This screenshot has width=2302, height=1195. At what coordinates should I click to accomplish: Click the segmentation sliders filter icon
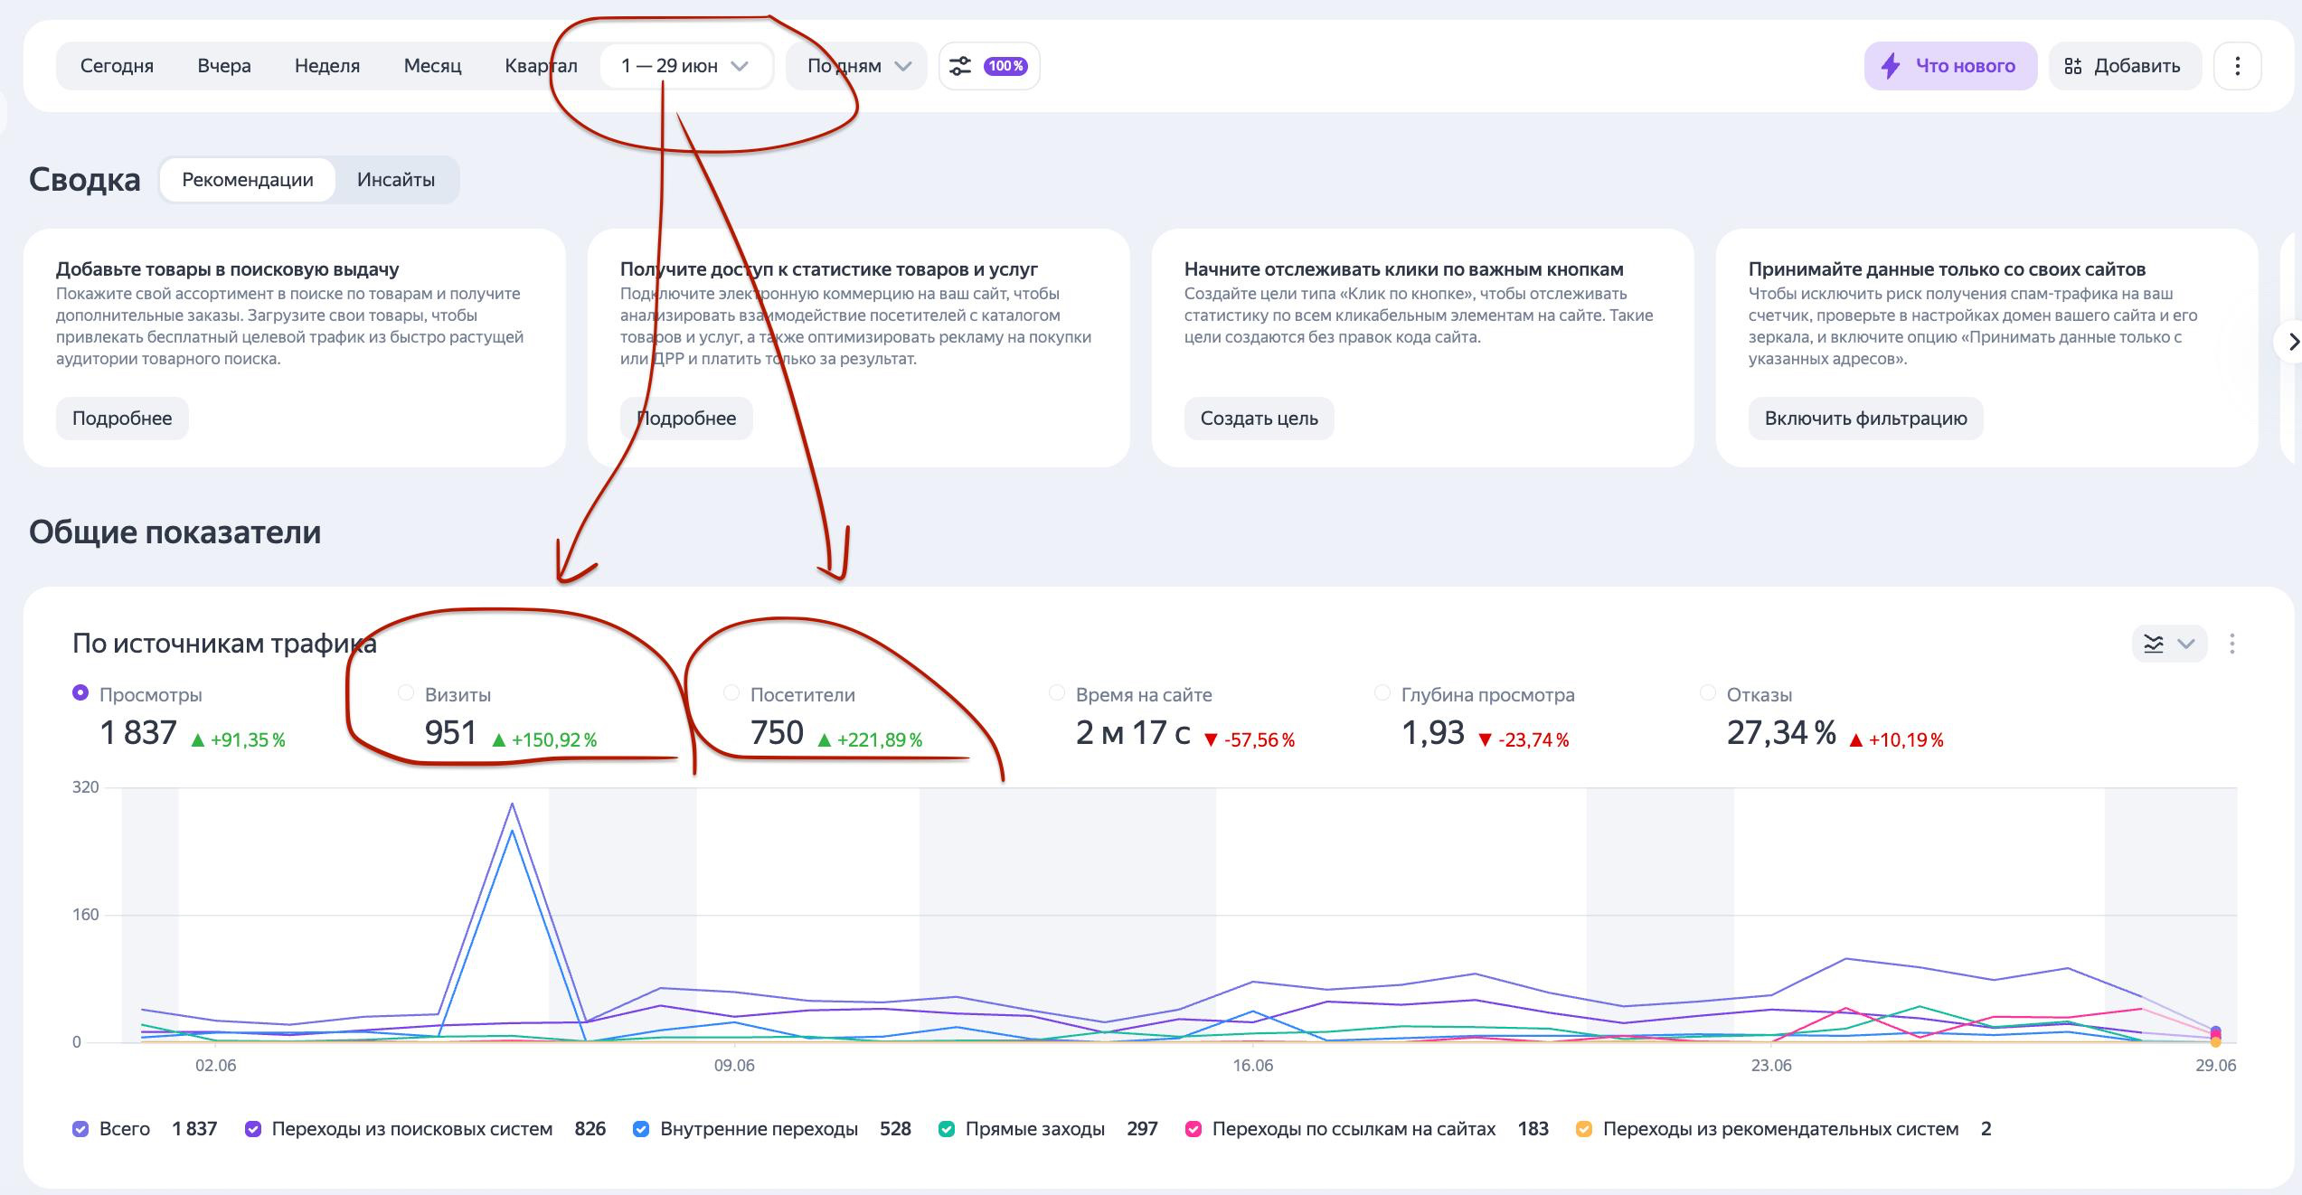[960, 66]
